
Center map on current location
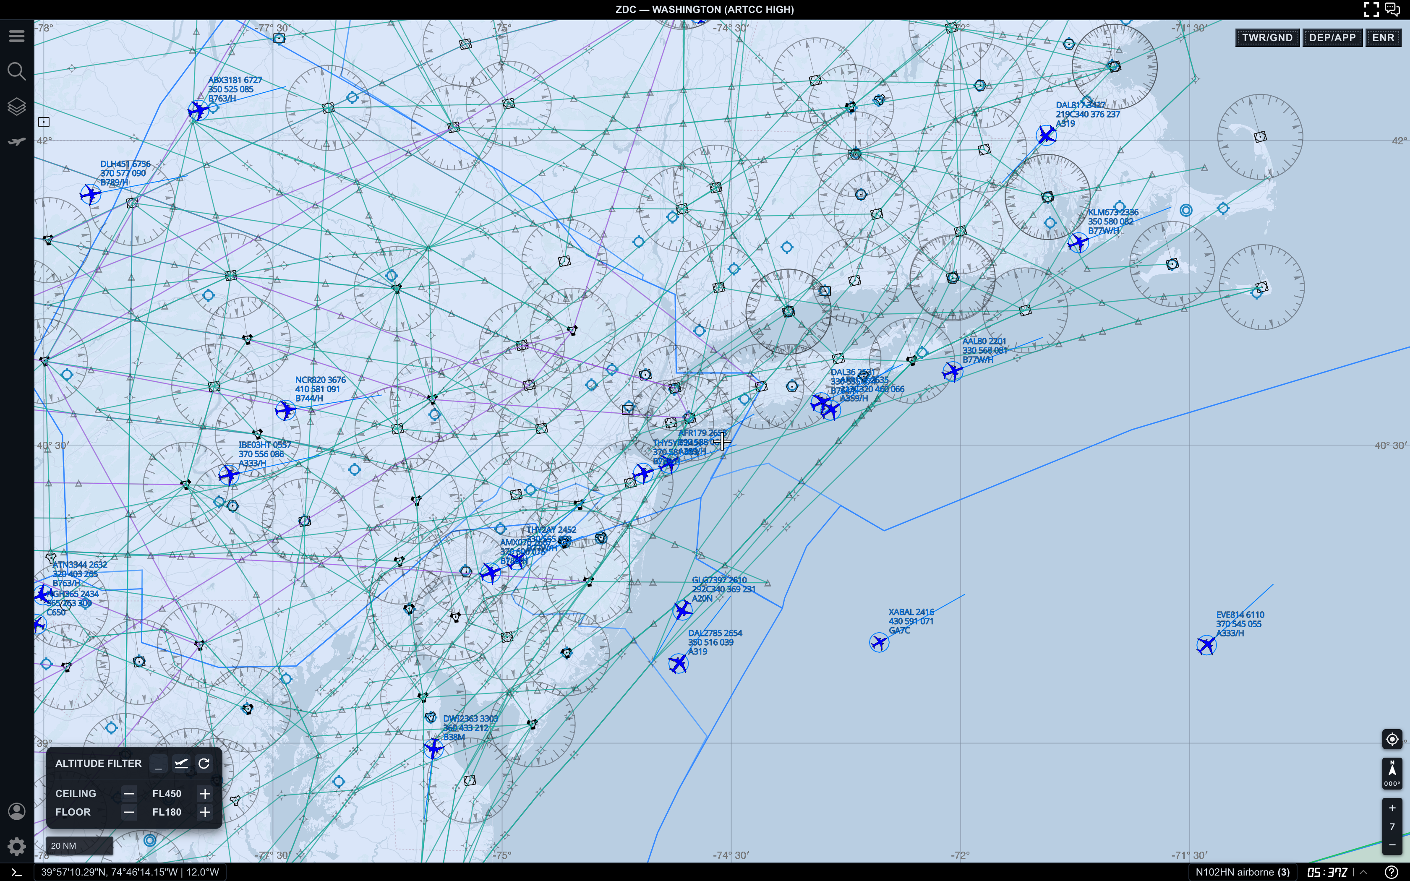(1392, 739)
